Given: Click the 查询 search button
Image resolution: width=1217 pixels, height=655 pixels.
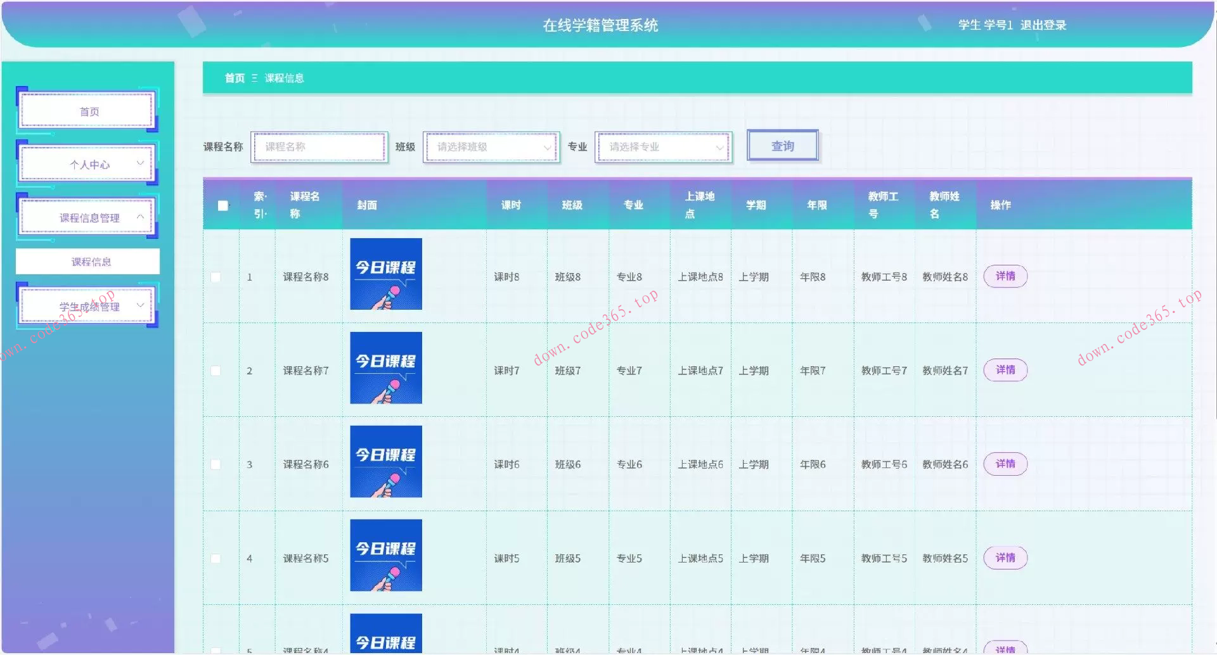Looking at the screenshot, I should 782,145.
